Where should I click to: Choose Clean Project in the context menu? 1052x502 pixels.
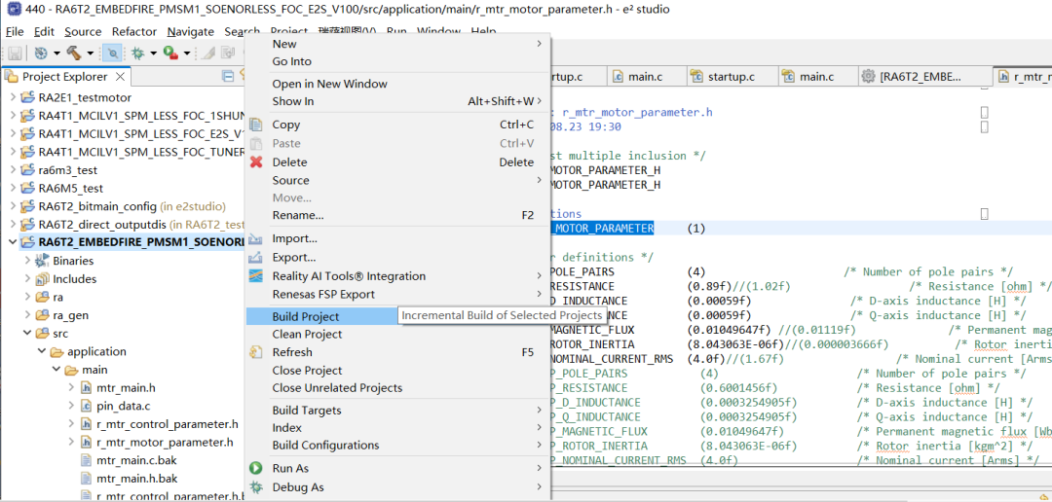(307, 334)
